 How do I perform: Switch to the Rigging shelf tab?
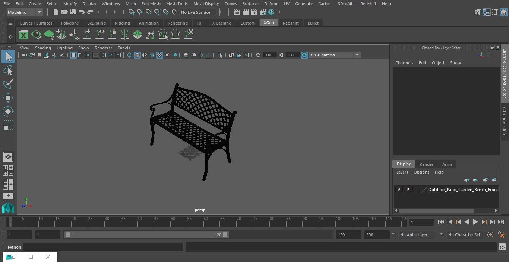(122, 23)
